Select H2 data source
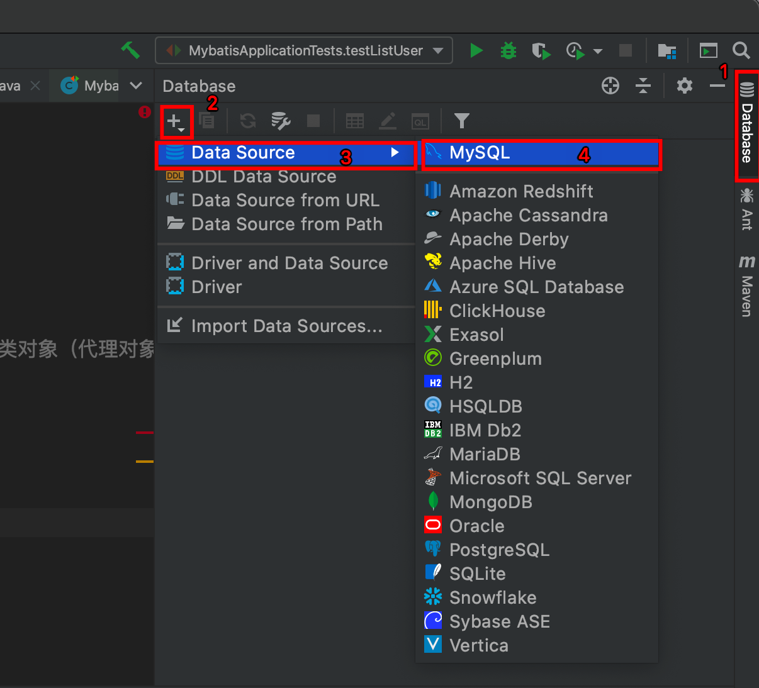Screen dimensions: 759x688 point(537,383)
